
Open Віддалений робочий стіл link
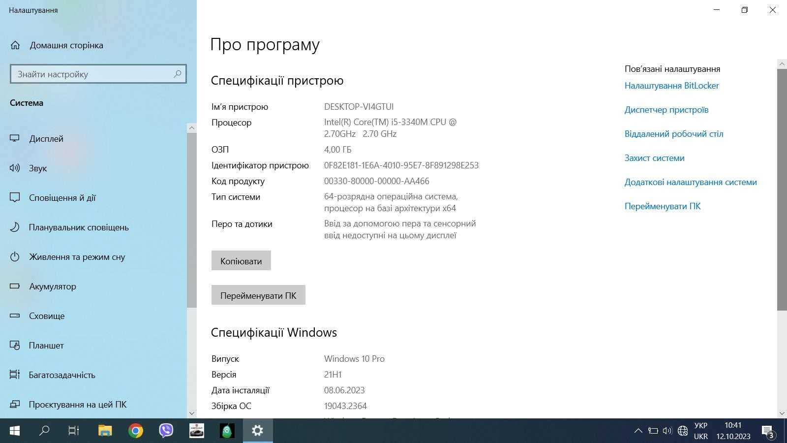pos(674,134)
